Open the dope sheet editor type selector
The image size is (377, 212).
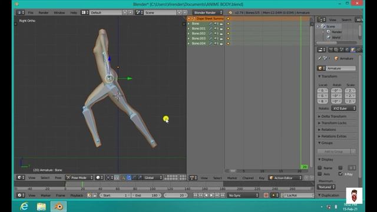[x=193, y=178]
